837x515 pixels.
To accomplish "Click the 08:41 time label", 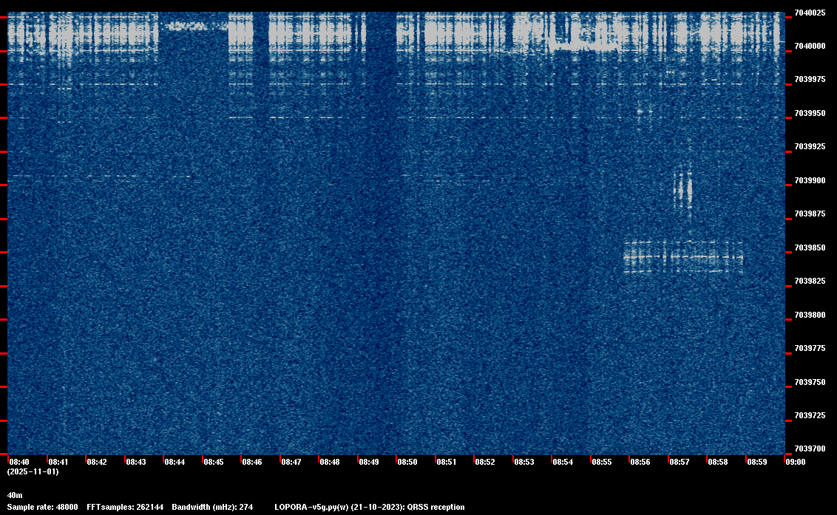I will (x=58, y=462).
